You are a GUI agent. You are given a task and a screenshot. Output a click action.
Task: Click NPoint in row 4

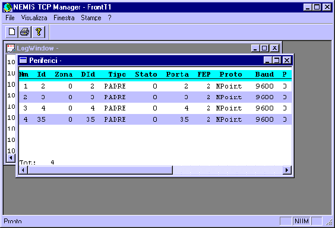click(229, 119)
